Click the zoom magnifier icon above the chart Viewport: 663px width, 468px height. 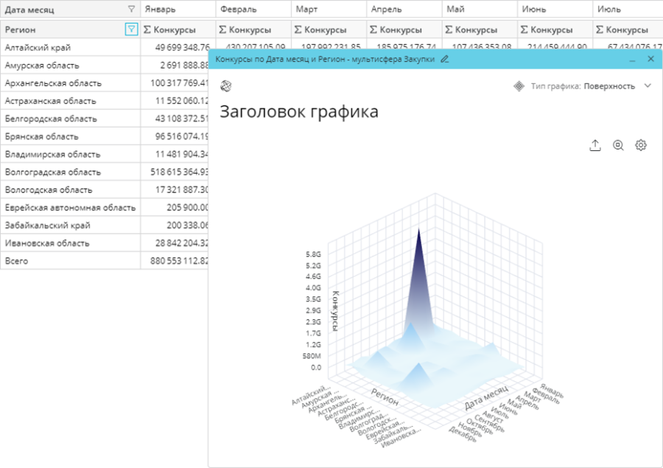618,146
